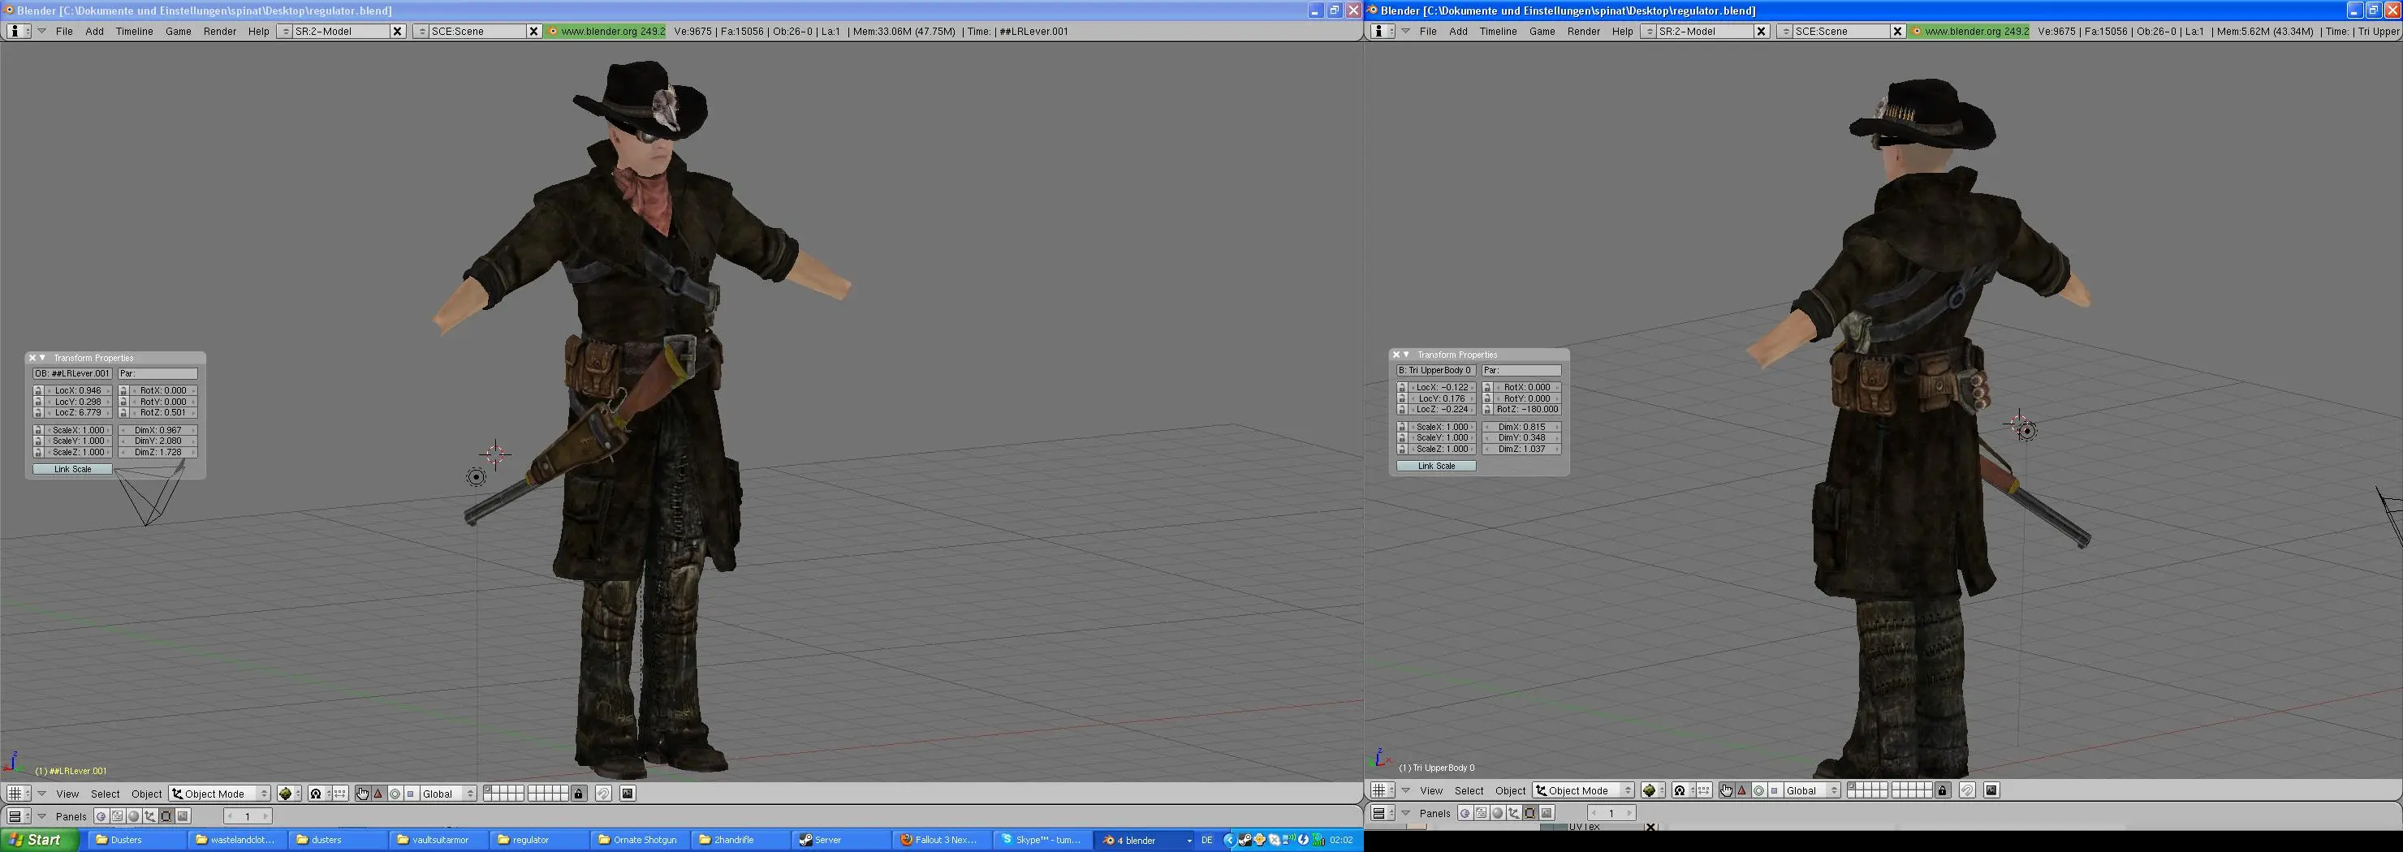2403x852 pixels.
Task: Click the render image icon in left 3D header
Action: point(628,794)
